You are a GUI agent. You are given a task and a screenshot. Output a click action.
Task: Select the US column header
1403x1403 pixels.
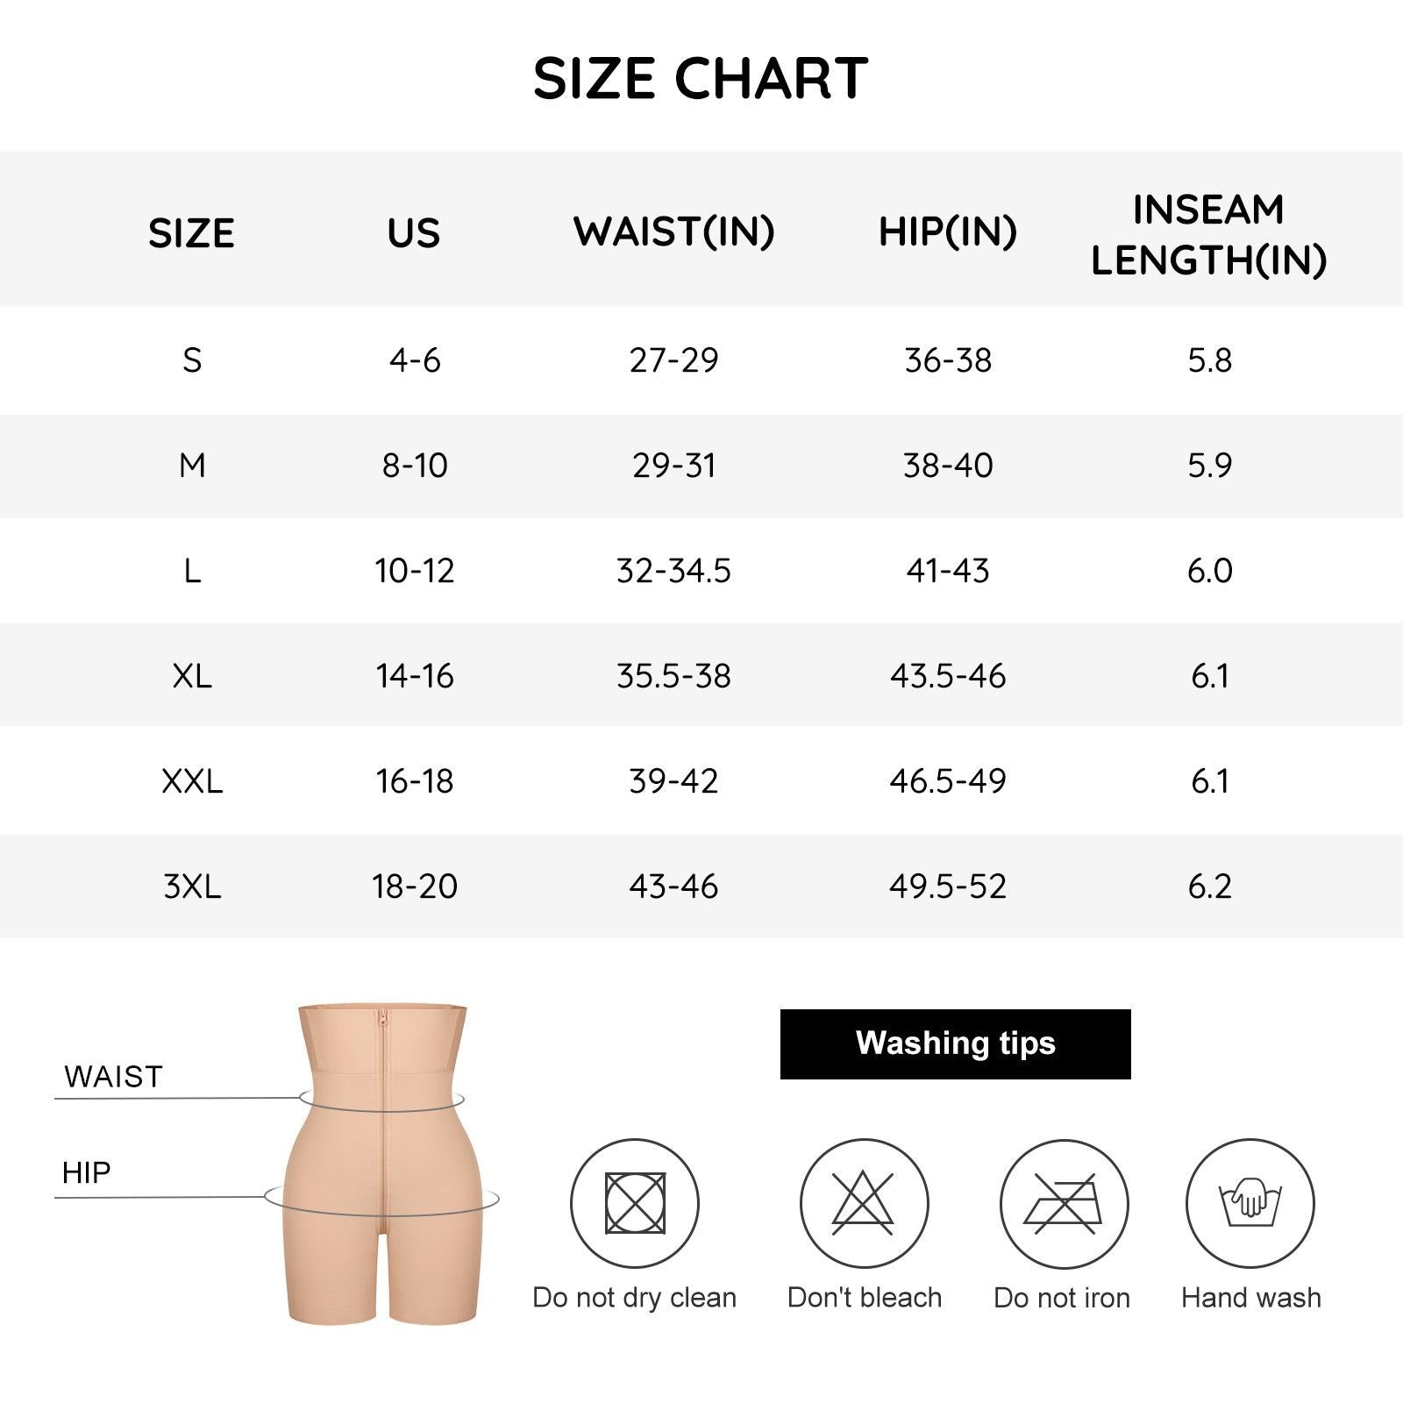click(x=414, y=233)
